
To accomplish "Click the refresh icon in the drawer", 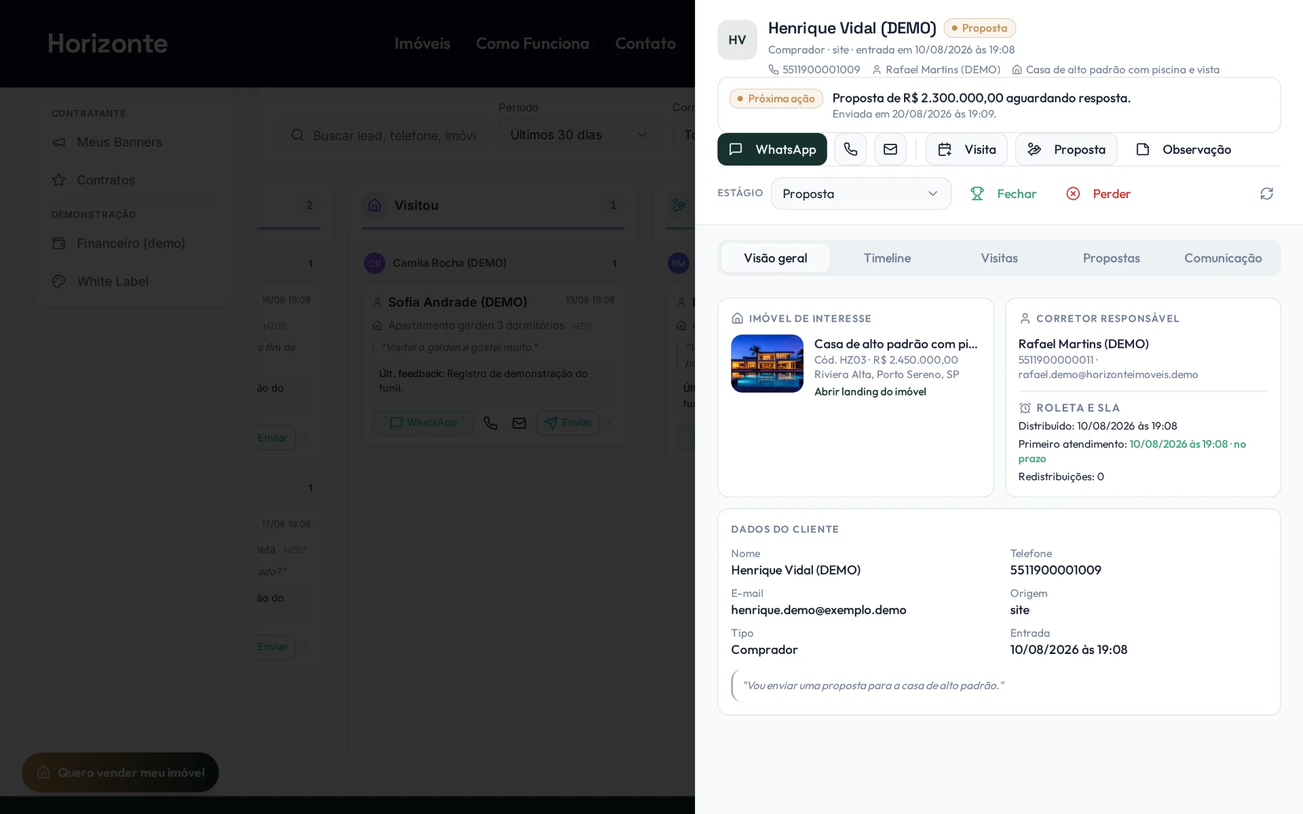I will point(1266,193).
